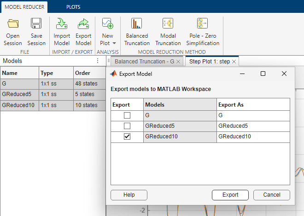Viewport: 304px width, 216px height.
Task: Click the Save Session disk icon
Action: [36, 24]
